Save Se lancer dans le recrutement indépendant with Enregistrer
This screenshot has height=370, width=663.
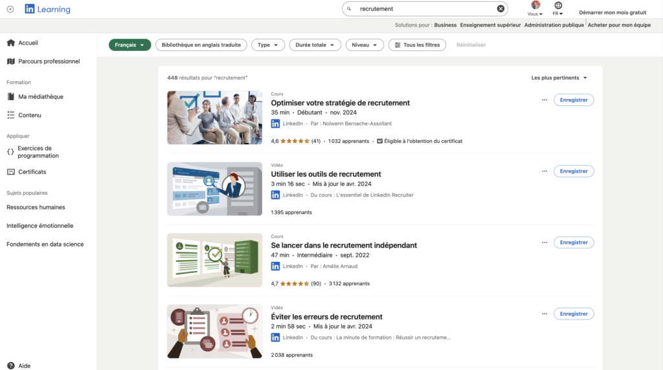[x=574, y=243]
